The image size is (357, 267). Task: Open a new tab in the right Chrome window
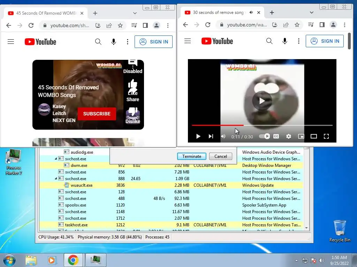coord(272,13)
